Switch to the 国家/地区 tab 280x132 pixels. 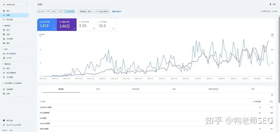(x=136, y=89)
